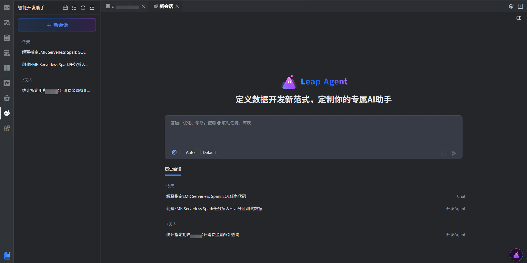This screenshot has height=263, width=527.
Task: Click the 7天内 group label in sidebar
Action: [x=27, y=80]
